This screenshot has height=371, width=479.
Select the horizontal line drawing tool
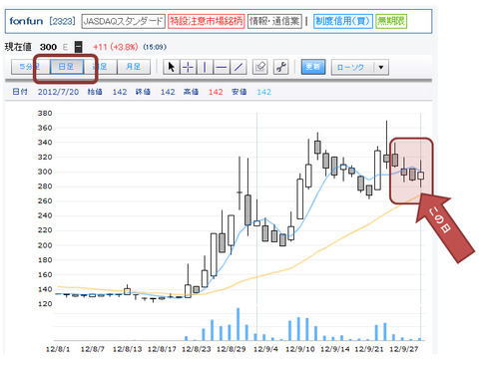click(222, 67)
